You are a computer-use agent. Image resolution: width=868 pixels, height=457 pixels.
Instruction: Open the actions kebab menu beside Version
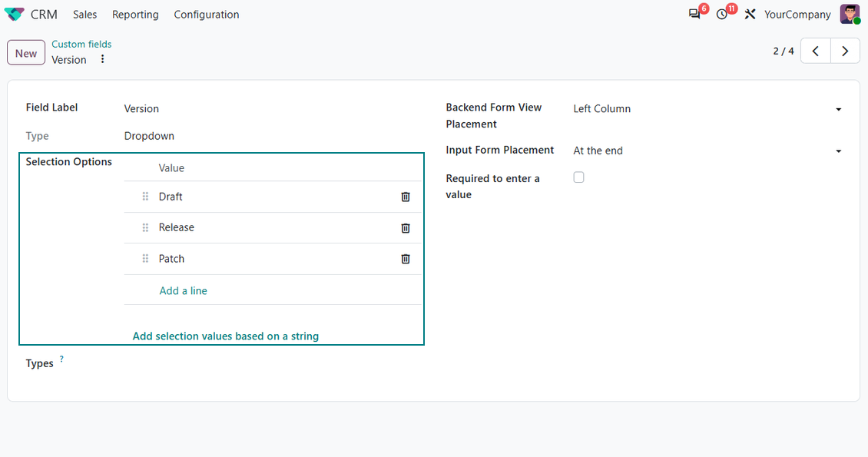click(x=102, y=59)
